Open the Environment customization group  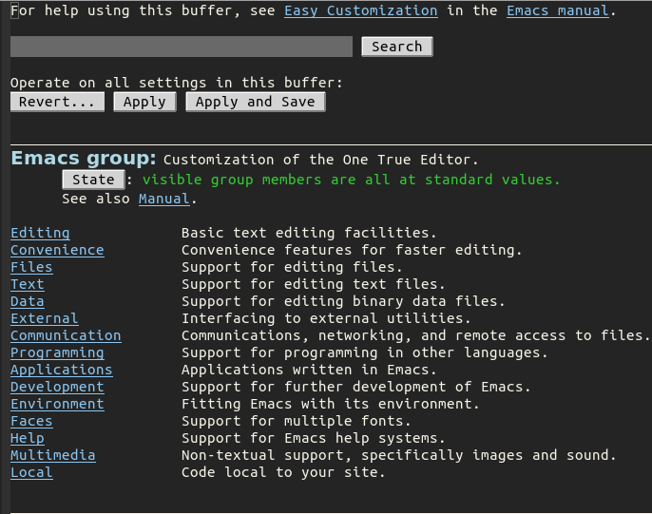[57, 404]
